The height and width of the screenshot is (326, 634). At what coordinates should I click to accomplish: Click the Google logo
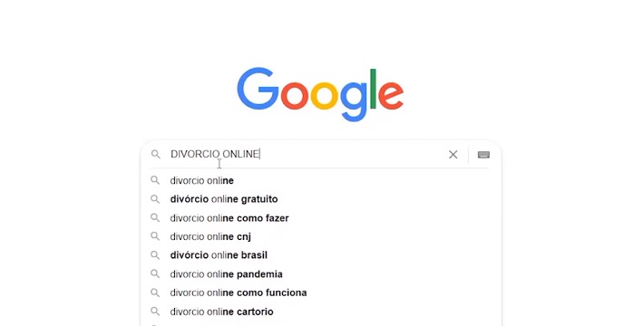click(320, 94)
